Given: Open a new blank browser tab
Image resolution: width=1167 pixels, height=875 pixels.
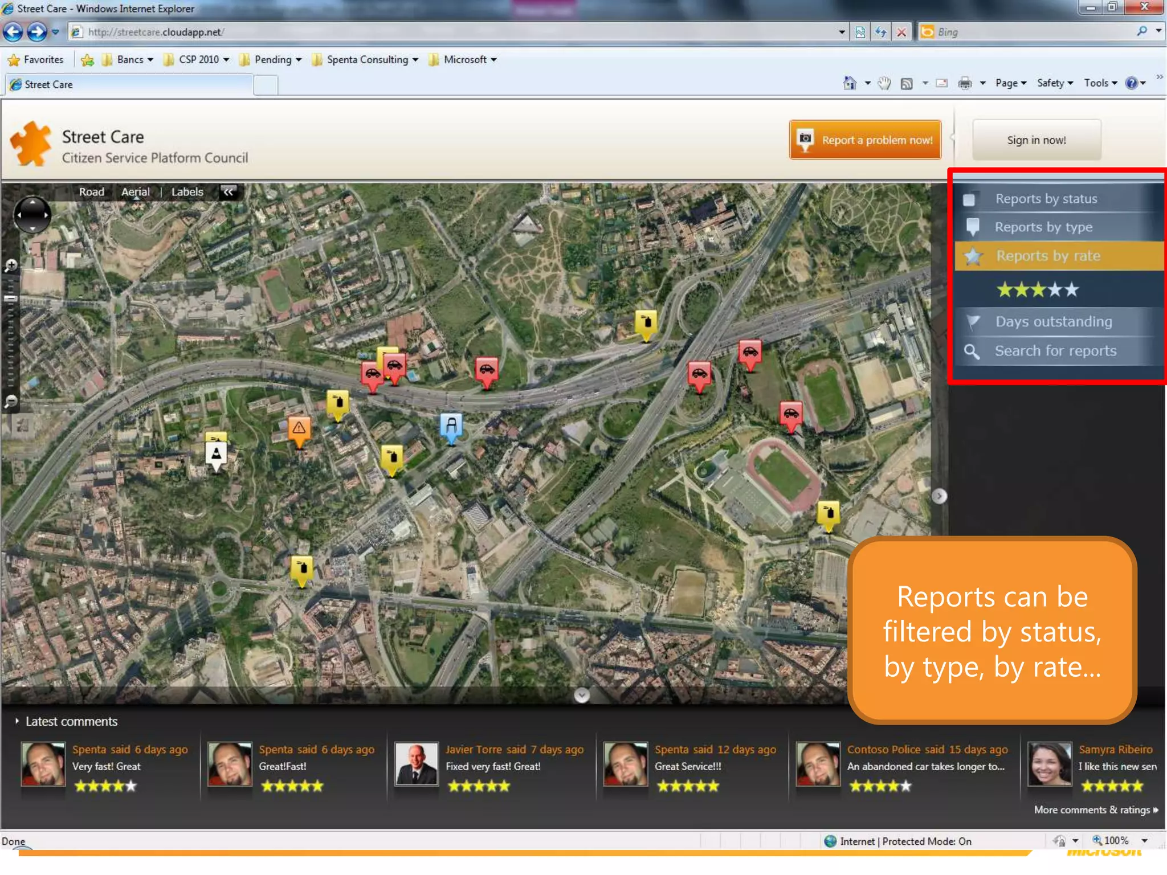Looking at the screenshot, I should pos(266,85).
